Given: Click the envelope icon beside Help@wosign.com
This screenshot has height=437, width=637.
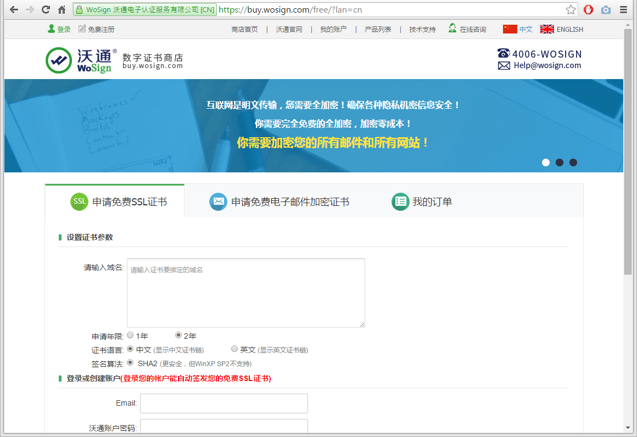Looking at the screenshot, I should point(504,66).
